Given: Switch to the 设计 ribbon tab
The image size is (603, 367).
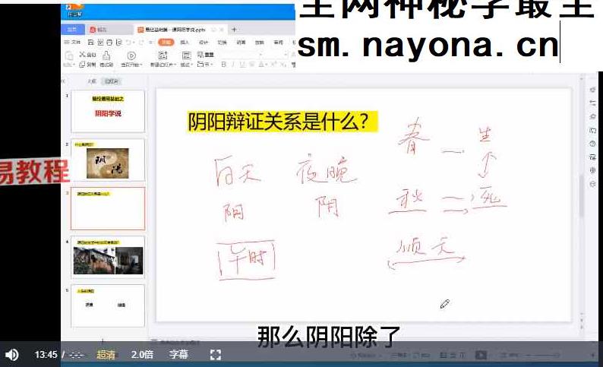Looking at the screenshot, I should click(204, 42).
